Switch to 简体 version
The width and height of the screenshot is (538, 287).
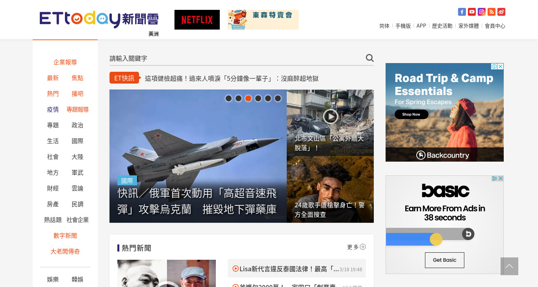[384, 26]
